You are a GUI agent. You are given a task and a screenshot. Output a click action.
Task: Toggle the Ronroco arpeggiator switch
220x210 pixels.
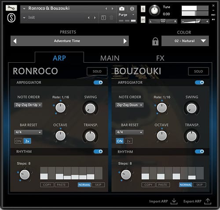pos(98,82)
